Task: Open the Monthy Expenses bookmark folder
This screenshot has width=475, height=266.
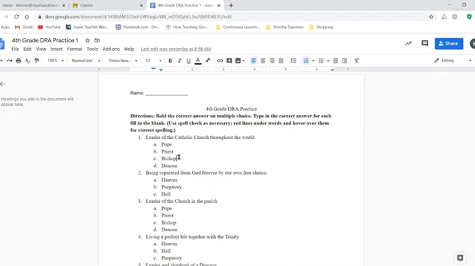Action: (x=284, y=27)
